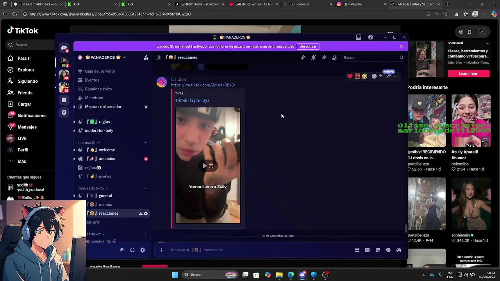Click the invite people icon beside PANADEROS

[146, 57]
